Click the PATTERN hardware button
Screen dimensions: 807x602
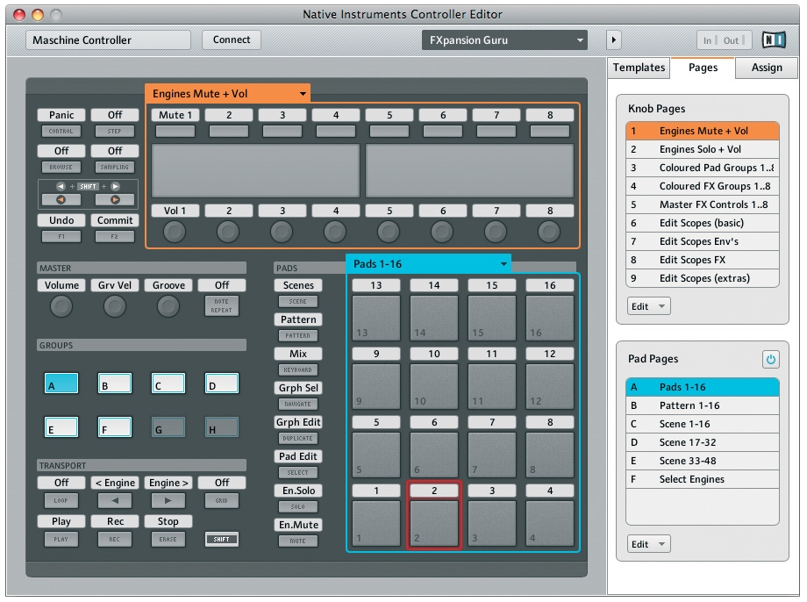298,335
